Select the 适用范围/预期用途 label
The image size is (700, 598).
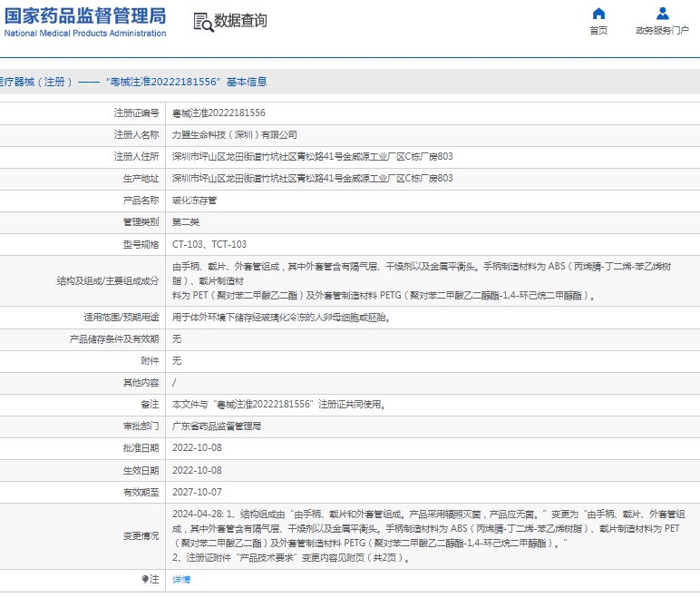pos(122,318)
